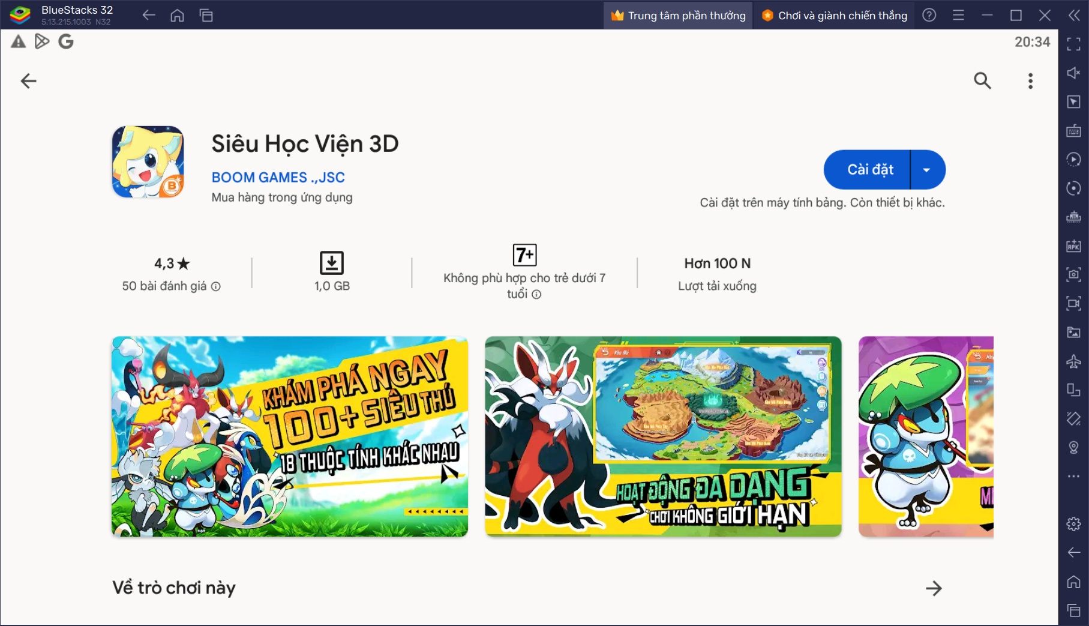Click the 20:34 clock
Screen dimensions: 1089x626
click(x=1032, y=42)
